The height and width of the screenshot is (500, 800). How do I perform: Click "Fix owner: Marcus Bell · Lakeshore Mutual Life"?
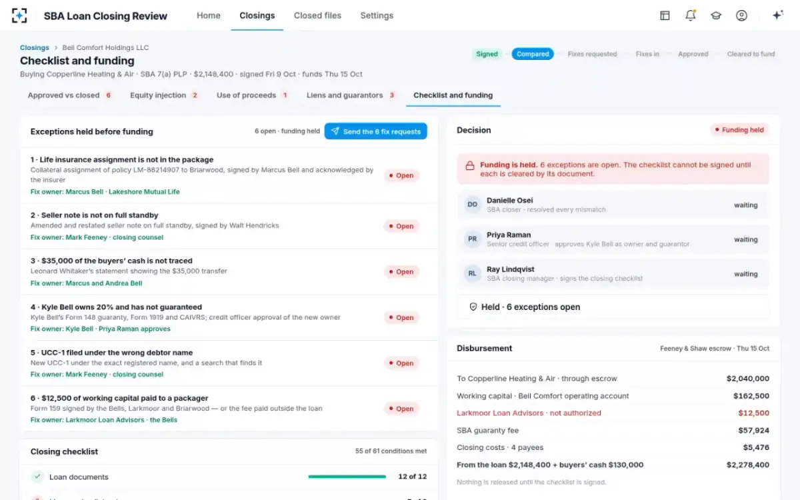tap(105, 192)
